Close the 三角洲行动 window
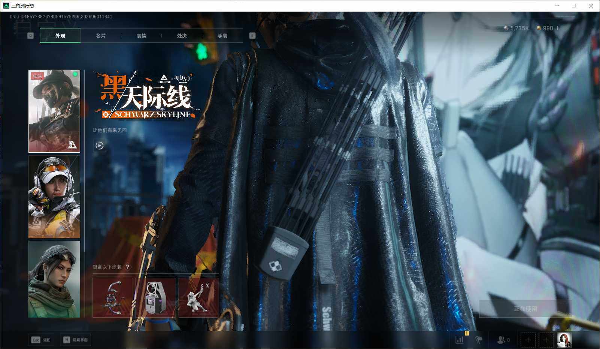The width and height of the screenshot is (600, 349). tap(591, 6)
